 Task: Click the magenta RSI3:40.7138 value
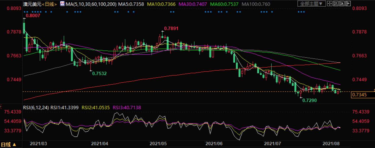click(x=126, y=108)
